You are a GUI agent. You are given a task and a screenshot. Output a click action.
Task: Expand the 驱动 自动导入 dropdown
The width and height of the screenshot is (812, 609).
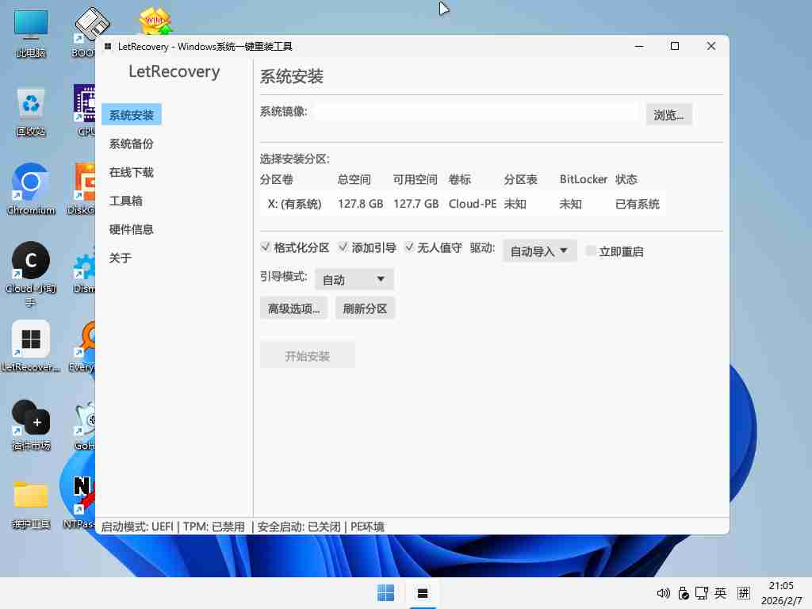click(539, 251)
